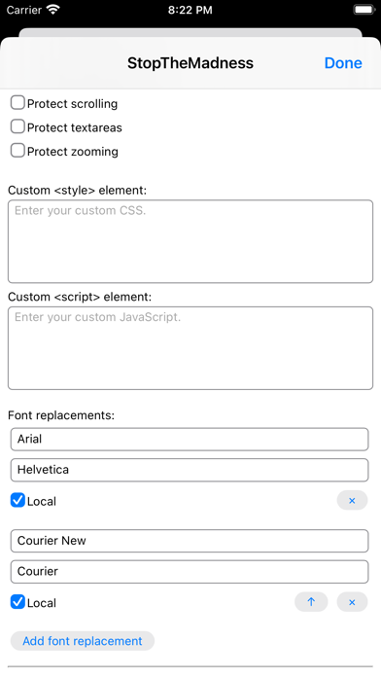Image resolution: width=381 pixels, height=677 pixels.
Task: Focus the custom CSS text area
Action: pyautogui.click(x=190, y=241)
